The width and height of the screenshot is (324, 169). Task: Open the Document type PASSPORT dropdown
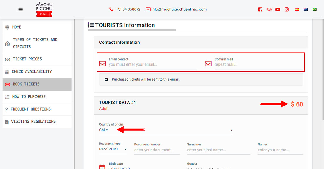click(113, 149)
